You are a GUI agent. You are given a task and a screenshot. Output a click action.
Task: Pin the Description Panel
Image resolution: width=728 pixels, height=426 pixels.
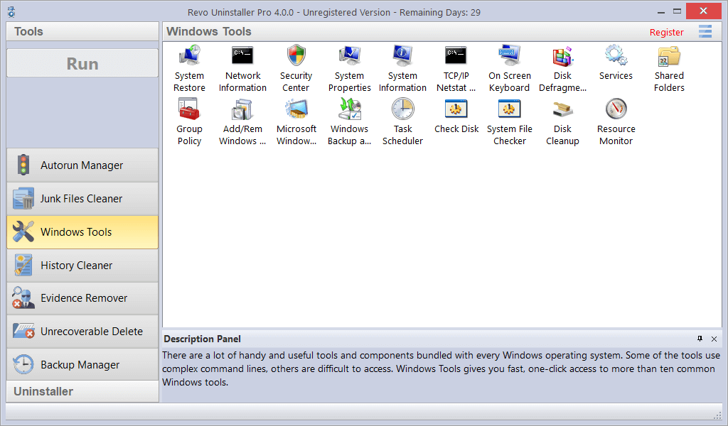click(x=700, y=339)
